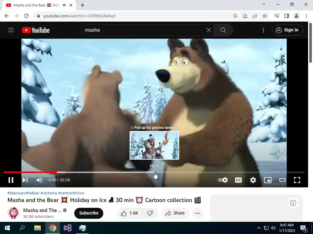
Task: Clear the search query
Action: tap(208, 30)
